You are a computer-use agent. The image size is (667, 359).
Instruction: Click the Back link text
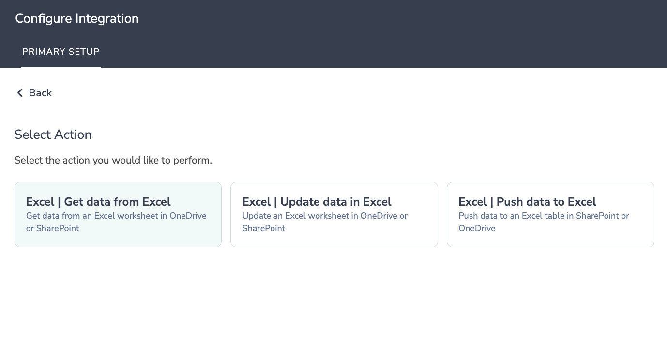(40, 93)
